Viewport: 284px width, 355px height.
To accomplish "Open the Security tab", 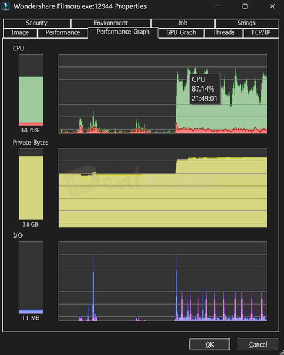I will (37, 23).
